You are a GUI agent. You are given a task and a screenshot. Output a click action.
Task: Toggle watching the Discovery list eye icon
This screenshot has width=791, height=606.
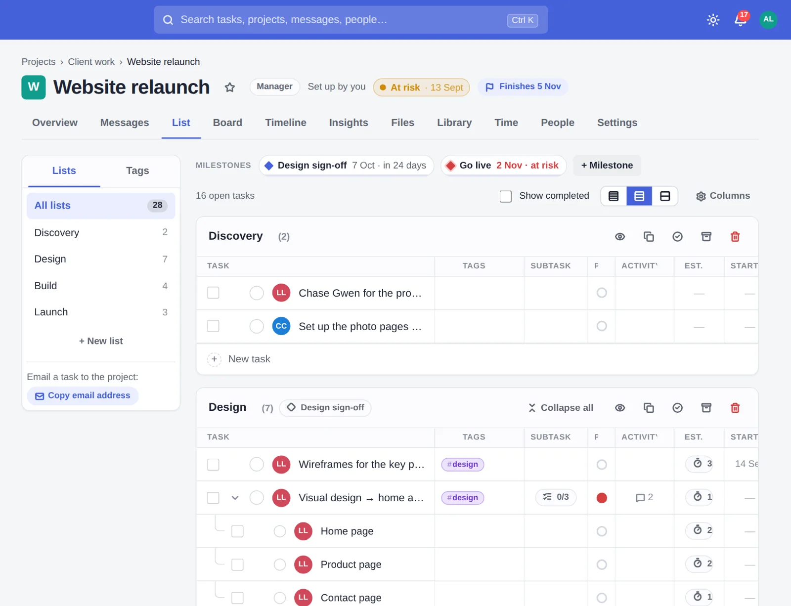(x=620, y=237)
